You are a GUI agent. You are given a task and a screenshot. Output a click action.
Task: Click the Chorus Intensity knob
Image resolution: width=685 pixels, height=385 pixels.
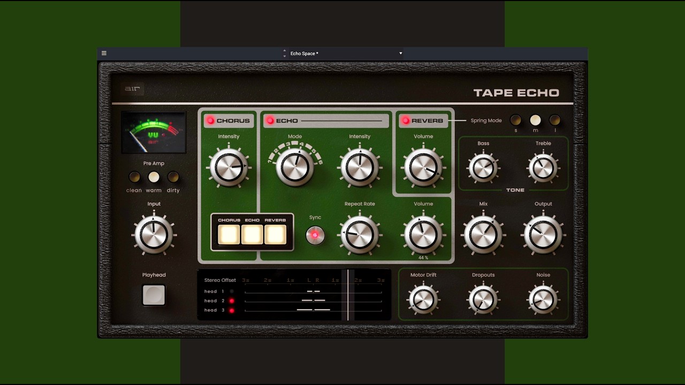coord(229,167)
